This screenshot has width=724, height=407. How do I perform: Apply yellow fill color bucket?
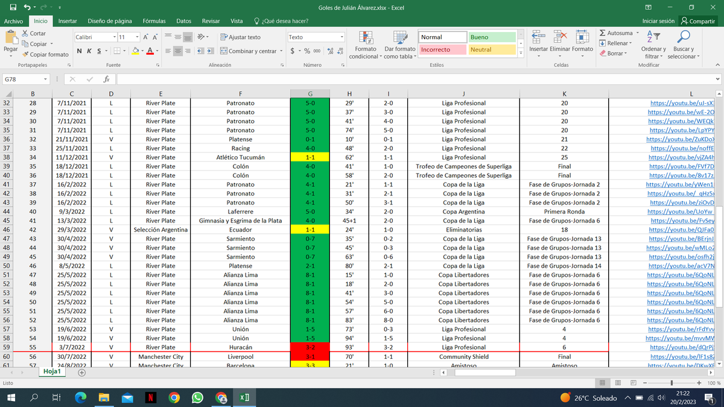(136, 51)
